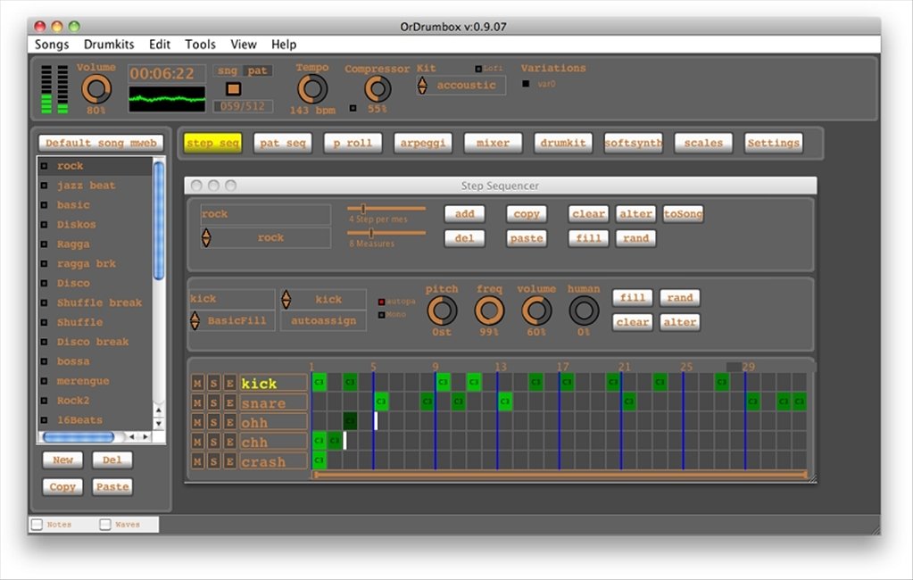Switch to sng mode
This screenshot has width=913, height=580.
coord(227,70)
